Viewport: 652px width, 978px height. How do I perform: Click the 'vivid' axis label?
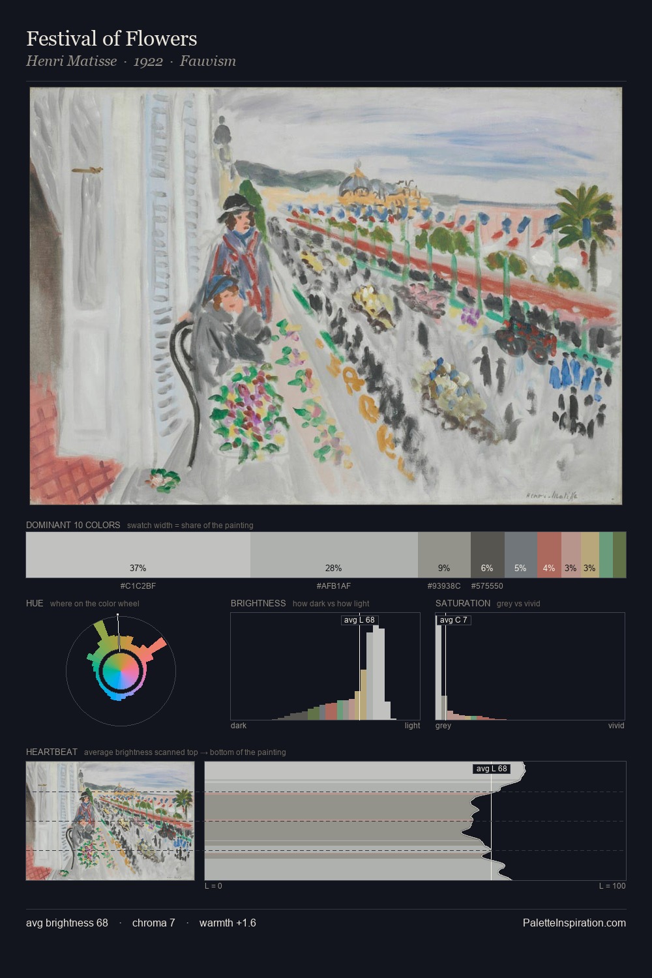tap(616, 726)
